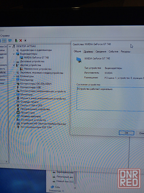Open the Сведения tab
The width and height of the screenshot is (144, 193).
pos(101,52)
